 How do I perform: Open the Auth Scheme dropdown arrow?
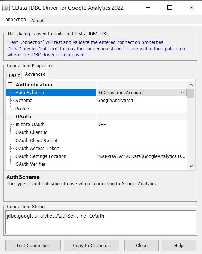click(182, 93)
